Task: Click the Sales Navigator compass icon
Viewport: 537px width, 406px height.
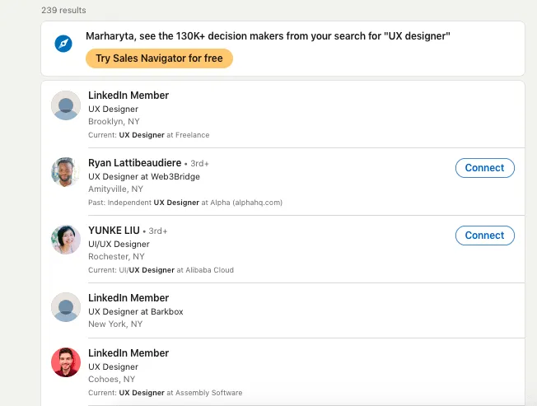Action: [x=63, y=44]
